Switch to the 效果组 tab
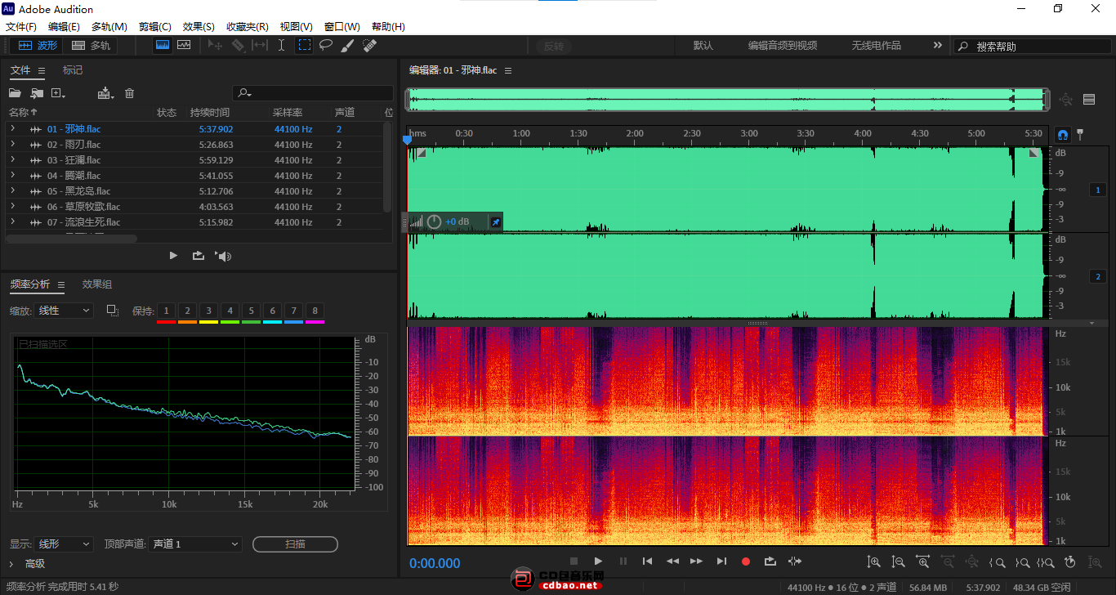This screenshot has height=595, width=1116. click(97, 284)
